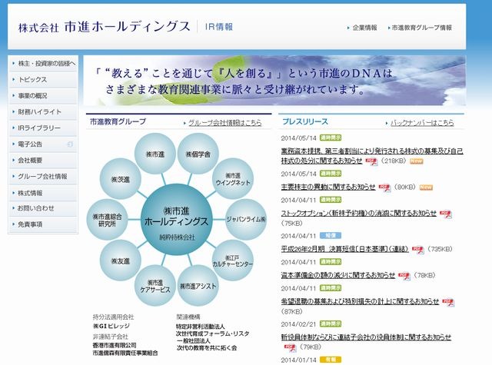The width and height of the screenshot is (492, 365).
Task: Click ジャパンライム㈱ circle
Action: pyautogui.click(x=246, y=220)
